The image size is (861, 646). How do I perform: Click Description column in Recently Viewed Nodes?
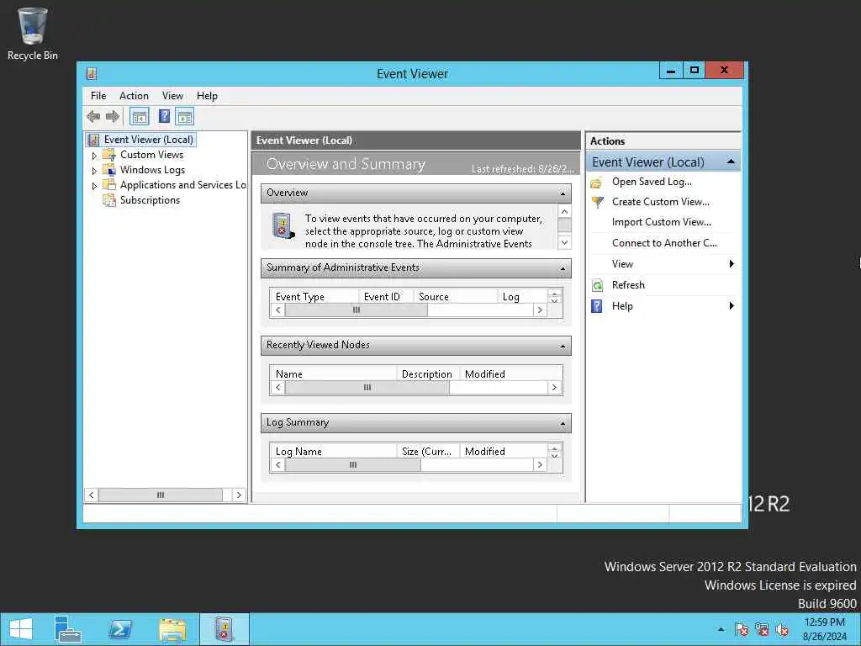(428, 374)
